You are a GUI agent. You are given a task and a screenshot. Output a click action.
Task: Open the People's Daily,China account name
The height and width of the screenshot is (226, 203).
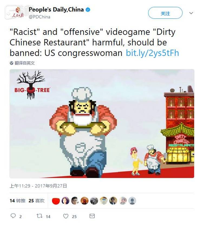tap(56, 10)
